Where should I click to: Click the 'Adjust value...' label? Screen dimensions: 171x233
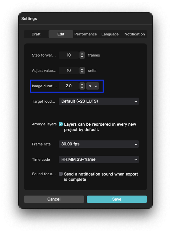[44, 71]
